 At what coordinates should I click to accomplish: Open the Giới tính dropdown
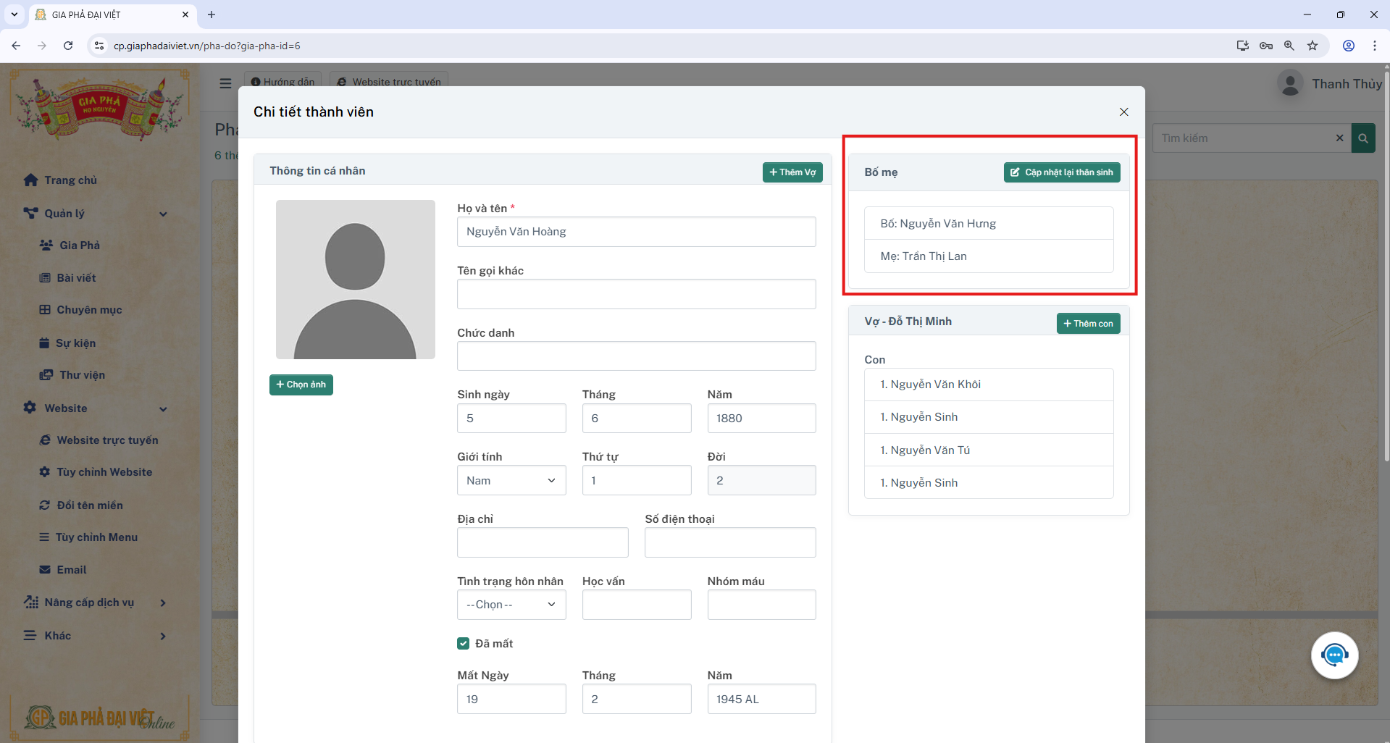(511, 481)
